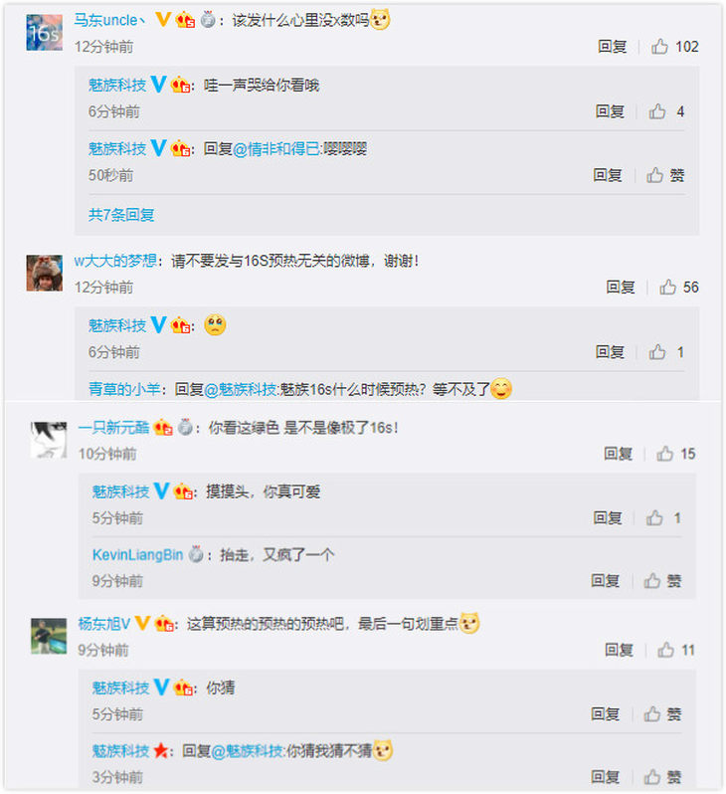Toggle 赞 on '嘤嘤嘤' reply
The width and height of the screenshot is (726, 794).
pyautogui.click(x=665, y=175)
